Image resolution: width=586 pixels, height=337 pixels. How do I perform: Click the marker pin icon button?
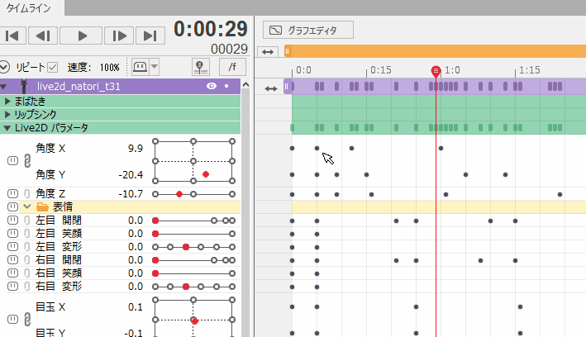tap(200, 67)
